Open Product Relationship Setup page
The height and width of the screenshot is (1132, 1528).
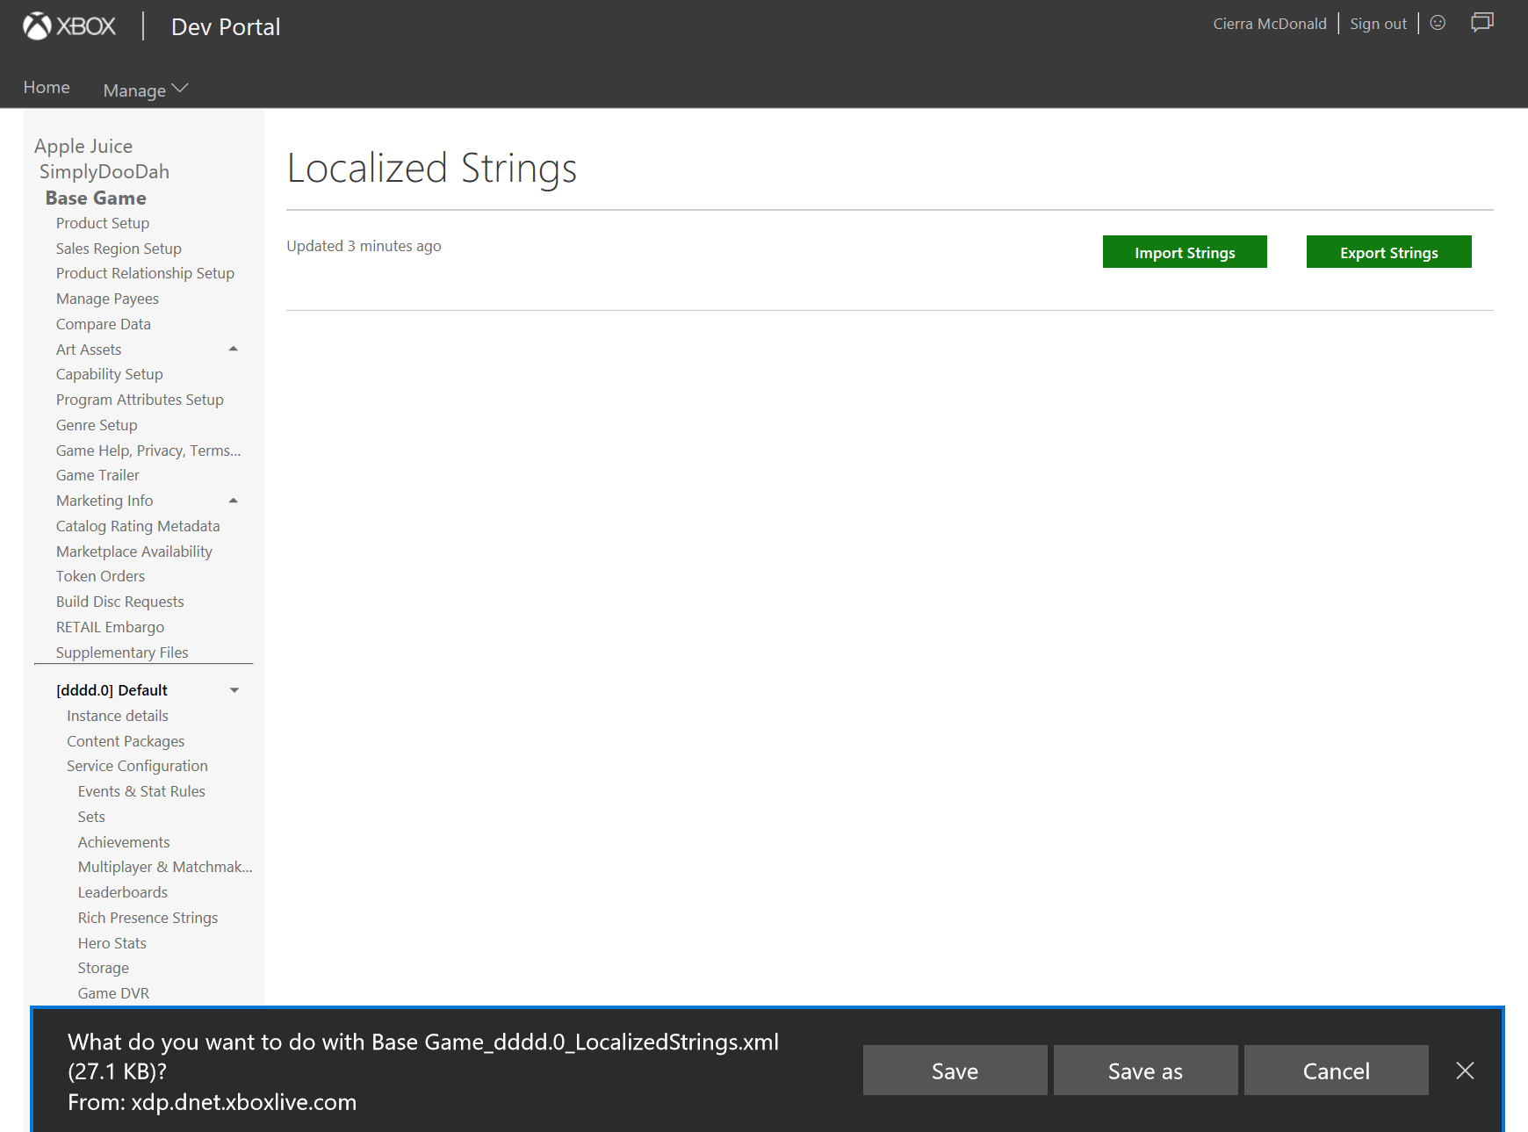click(x=145, y=273)
